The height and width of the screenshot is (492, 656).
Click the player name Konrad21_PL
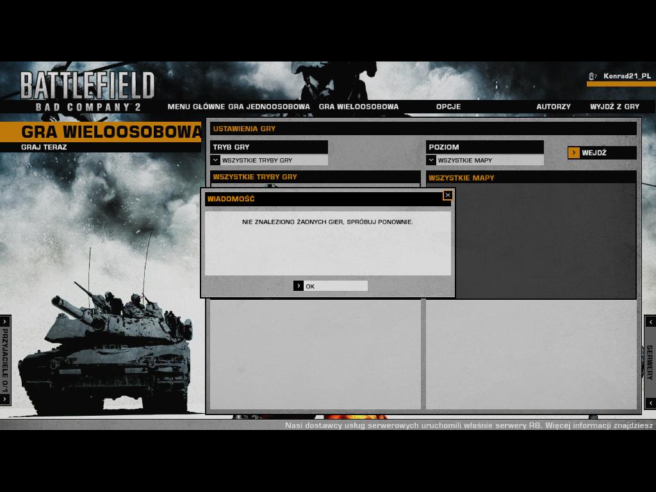627,76
